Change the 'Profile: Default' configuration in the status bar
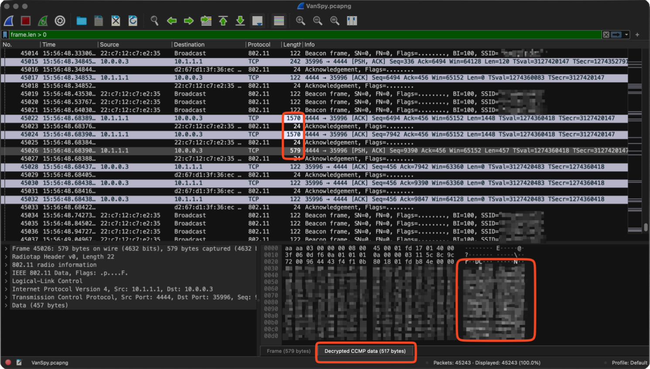The height and width of the screenshot is (369, 650). point(629,362)
